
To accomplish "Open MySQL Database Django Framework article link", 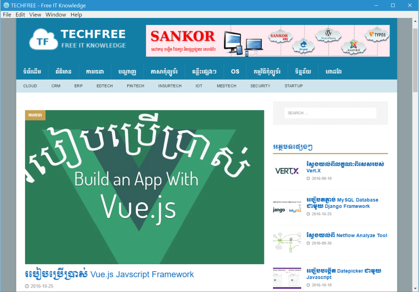I will pos(342,203).
